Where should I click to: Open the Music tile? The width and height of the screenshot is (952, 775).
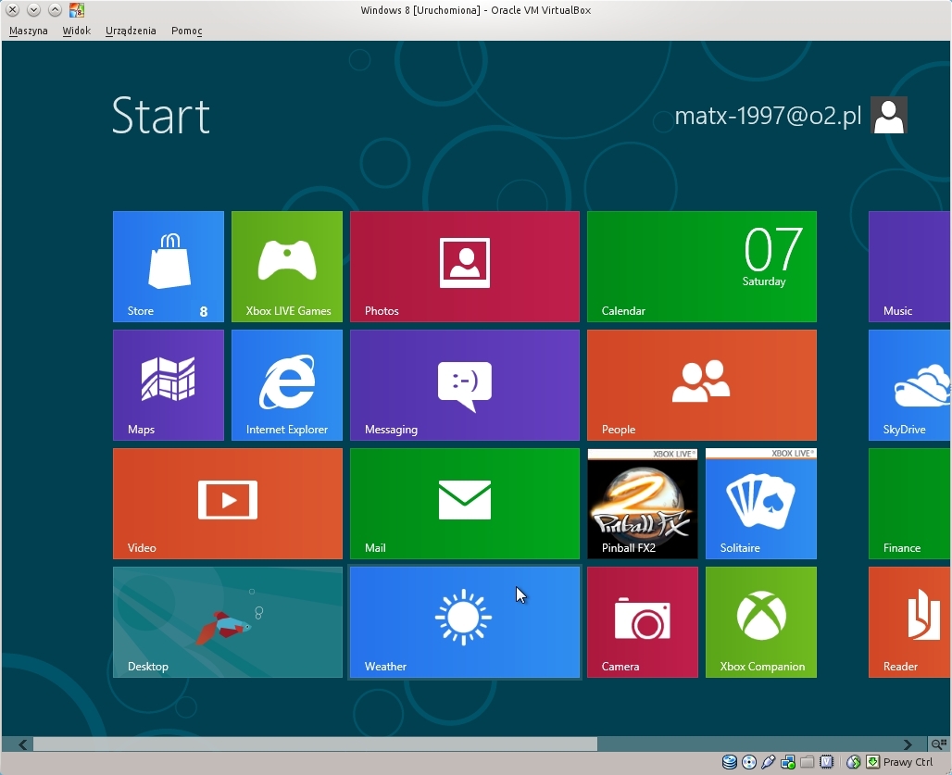point(909,267)
